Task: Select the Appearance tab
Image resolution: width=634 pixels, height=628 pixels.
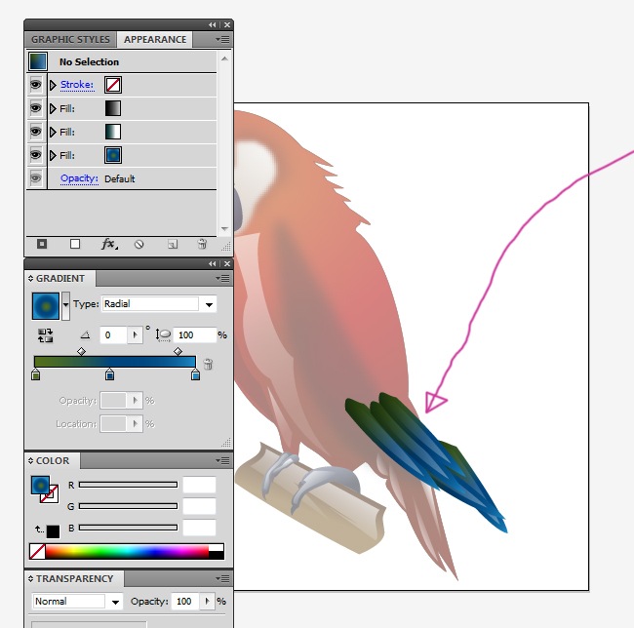Action: pos(155,40)
